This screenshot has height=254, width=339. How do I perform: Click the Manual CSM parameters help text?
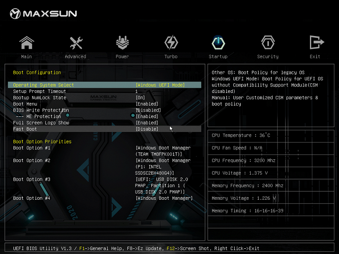click(x=265, y=101)
